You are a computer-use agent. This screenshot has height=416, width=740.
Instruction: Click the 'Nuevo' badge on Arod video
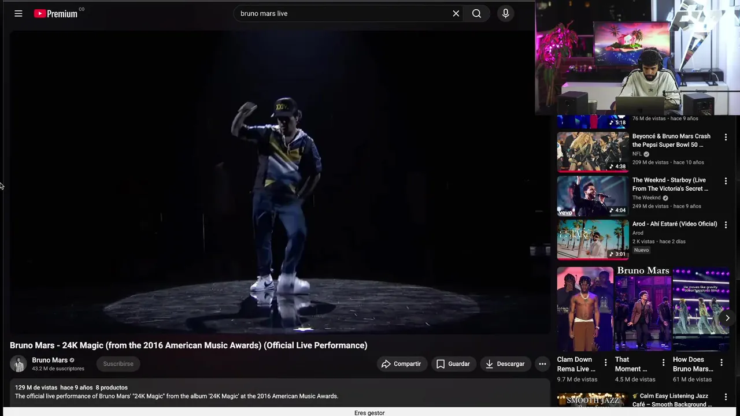click(x=641, y=250)
